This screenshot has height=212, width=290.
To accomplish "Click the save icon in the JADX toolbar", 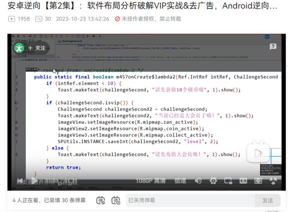I will 30,36.
